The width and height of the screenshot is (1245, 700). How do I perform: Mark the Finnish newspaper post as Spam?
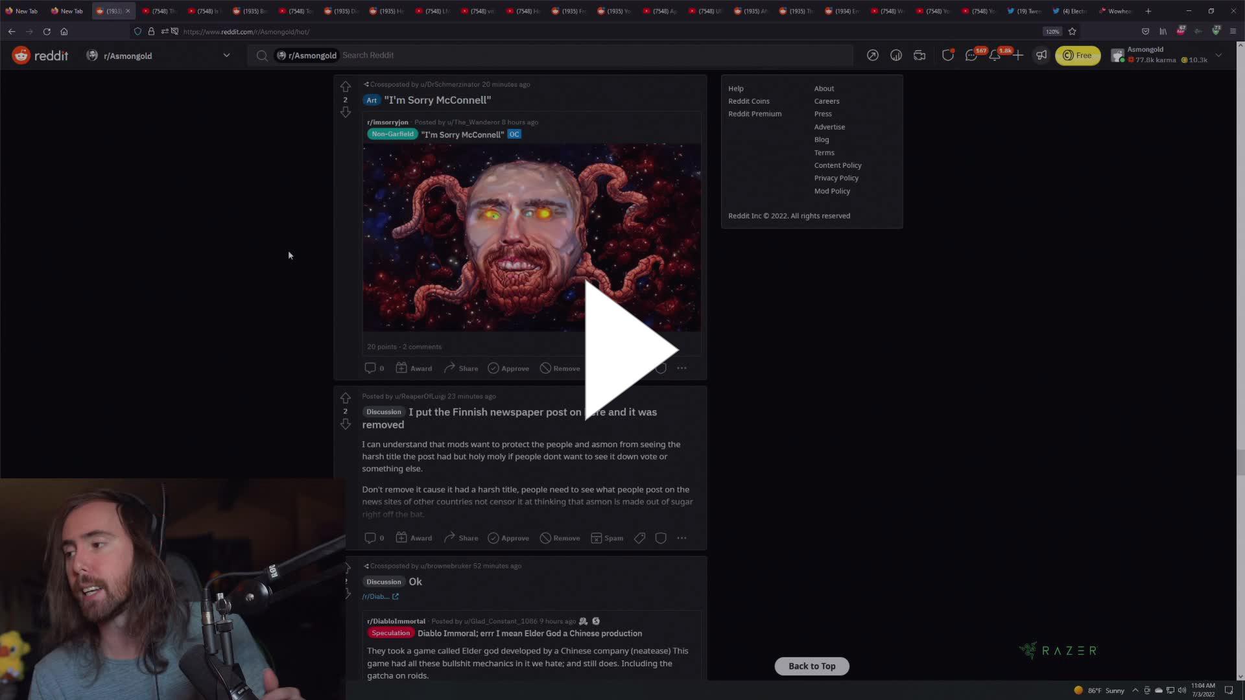pos(606,537)
